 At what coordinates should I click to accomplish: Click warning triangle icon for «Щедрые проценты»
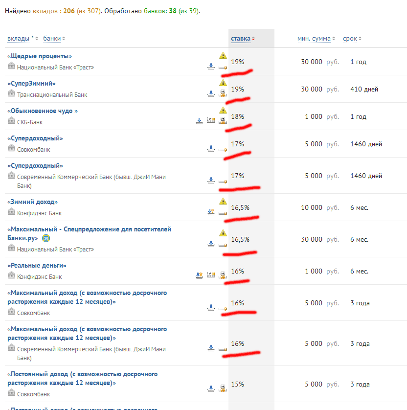click(x=223, y=55)
